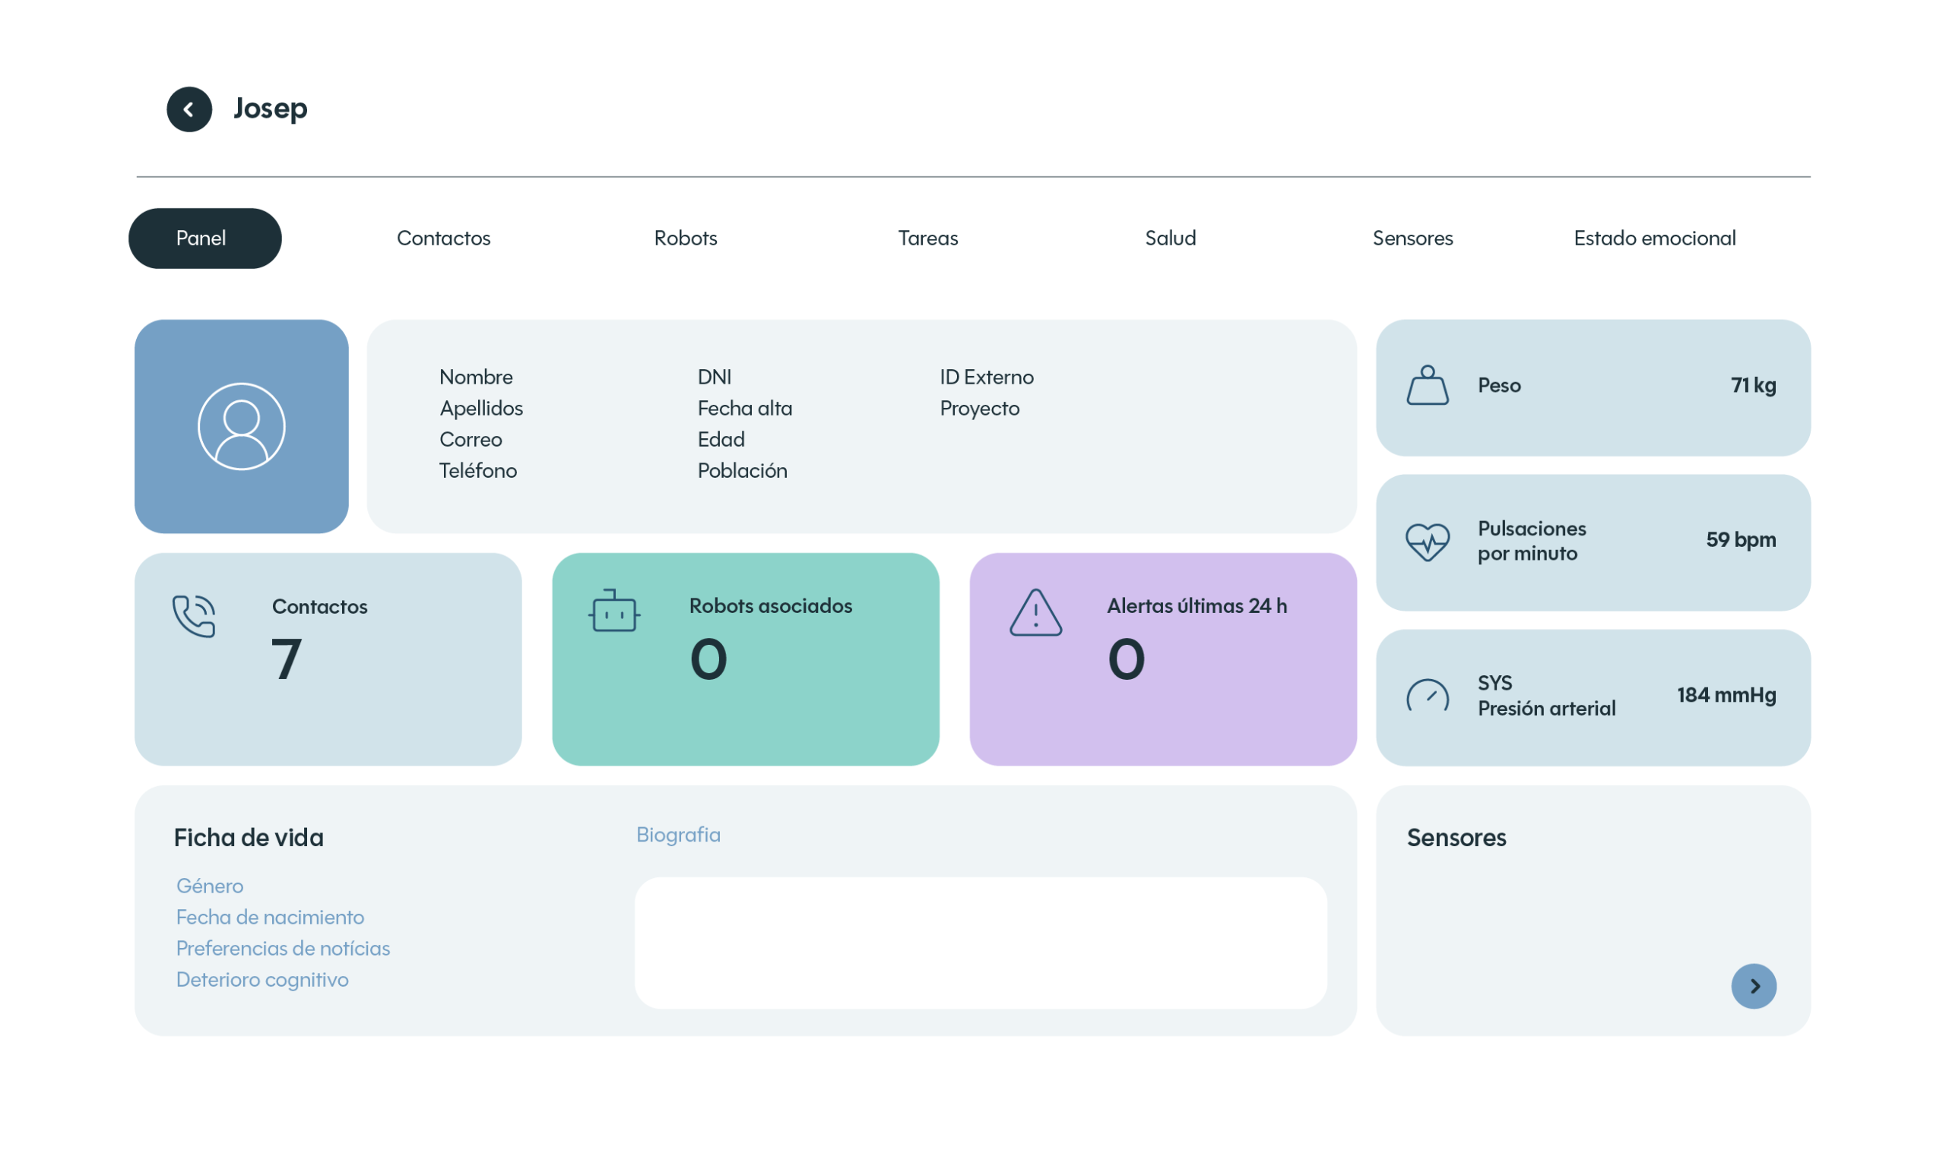Select the Salud tab
The image size is (1946, 1153).
(1170, 238)
